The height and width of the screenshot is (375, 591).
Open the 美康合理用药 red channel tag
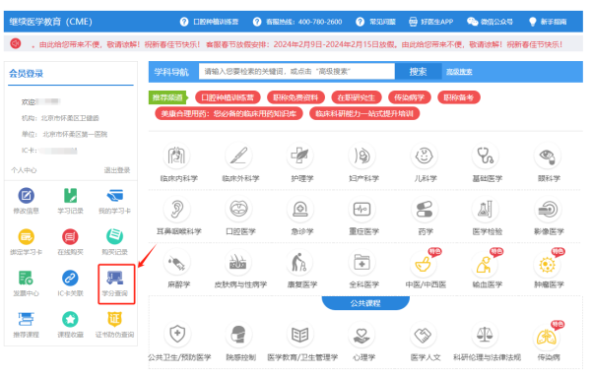(x=229, y=114)
